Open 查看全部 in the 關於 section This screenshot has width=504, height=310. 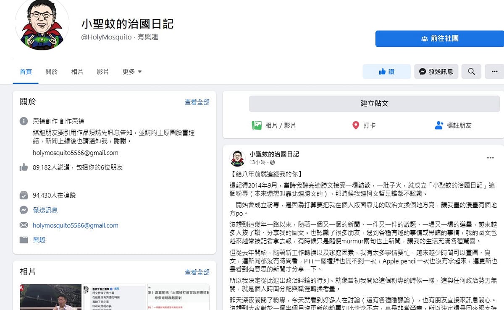[197, 102]
